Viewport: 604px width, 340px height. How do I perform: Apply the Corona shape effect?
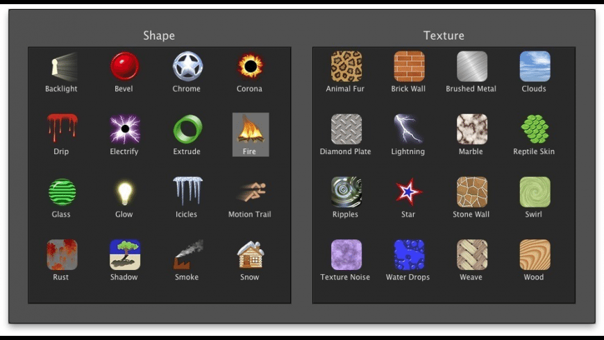point(251,66)
